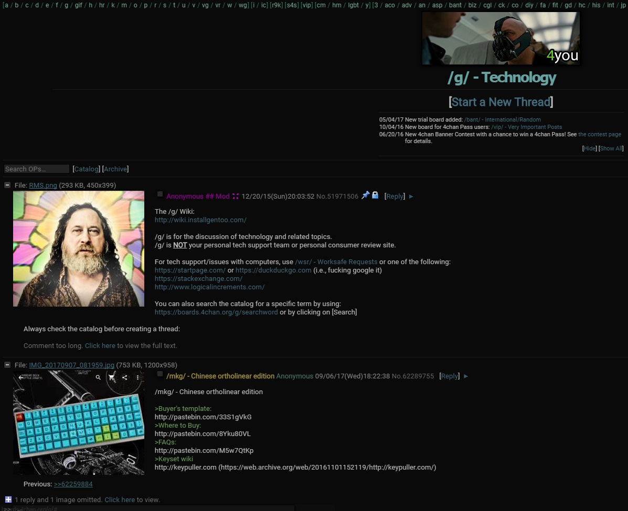628x511 pixels.
Task: Click [Archive] next to the search box
Action: 115,169
